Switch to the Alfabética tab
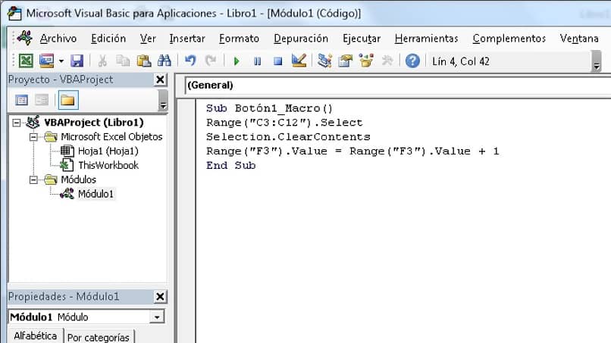The image size is (611, 343). [x=35, y=335]
